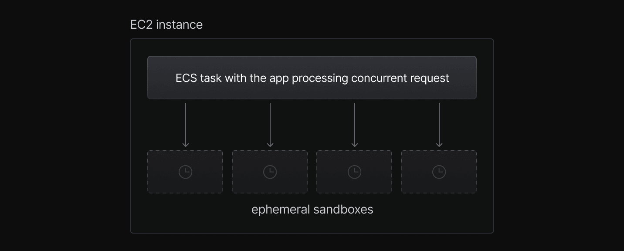Click the arrow pointing to the leftmost sandbox
Viewport: 624px width, 251px height.
[186, 125]
